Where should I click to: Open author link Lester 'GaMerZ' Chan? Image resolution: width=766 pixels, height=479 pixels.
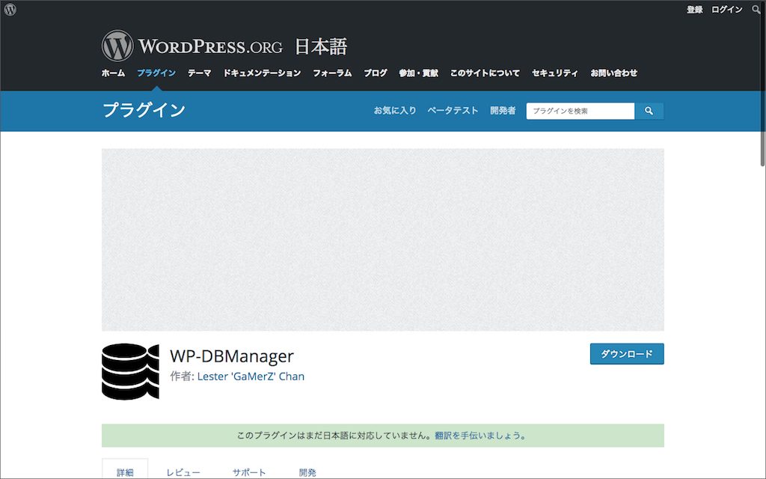coord(251,376)
